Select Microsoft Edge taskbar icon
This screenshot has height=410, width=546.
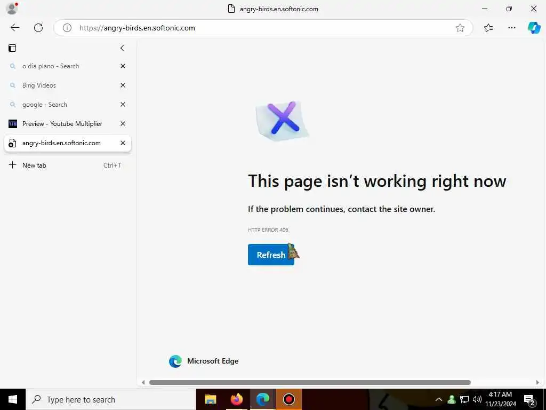[x=263, y=399]
